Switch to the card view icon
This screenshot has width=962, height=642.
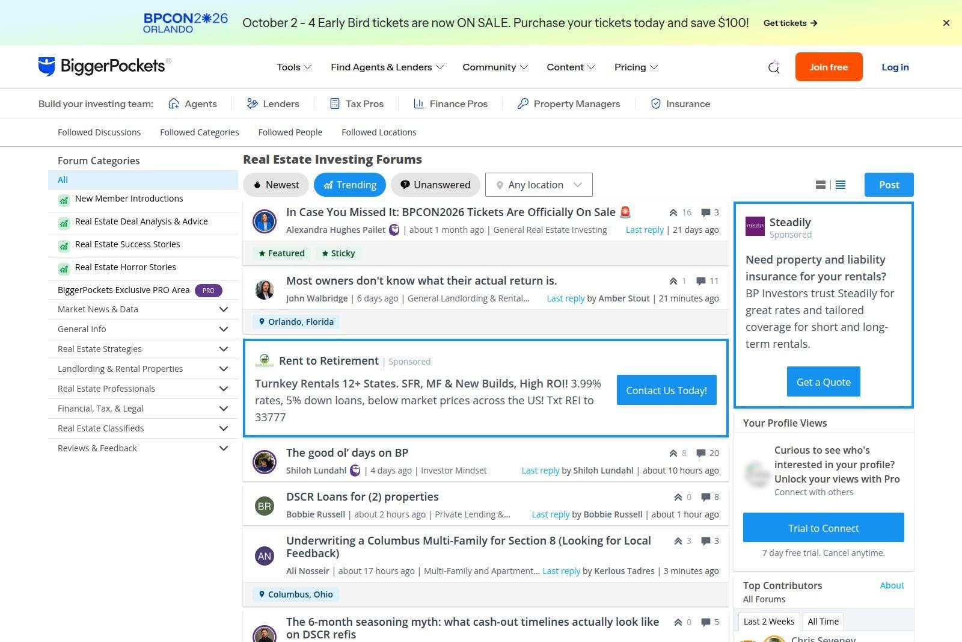tap(820, 185)
